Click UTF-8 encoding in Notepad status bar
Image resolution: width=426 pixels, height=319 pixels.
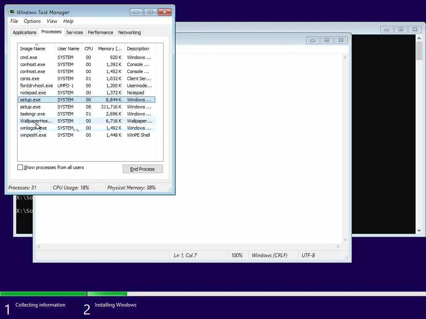point(308,255)
